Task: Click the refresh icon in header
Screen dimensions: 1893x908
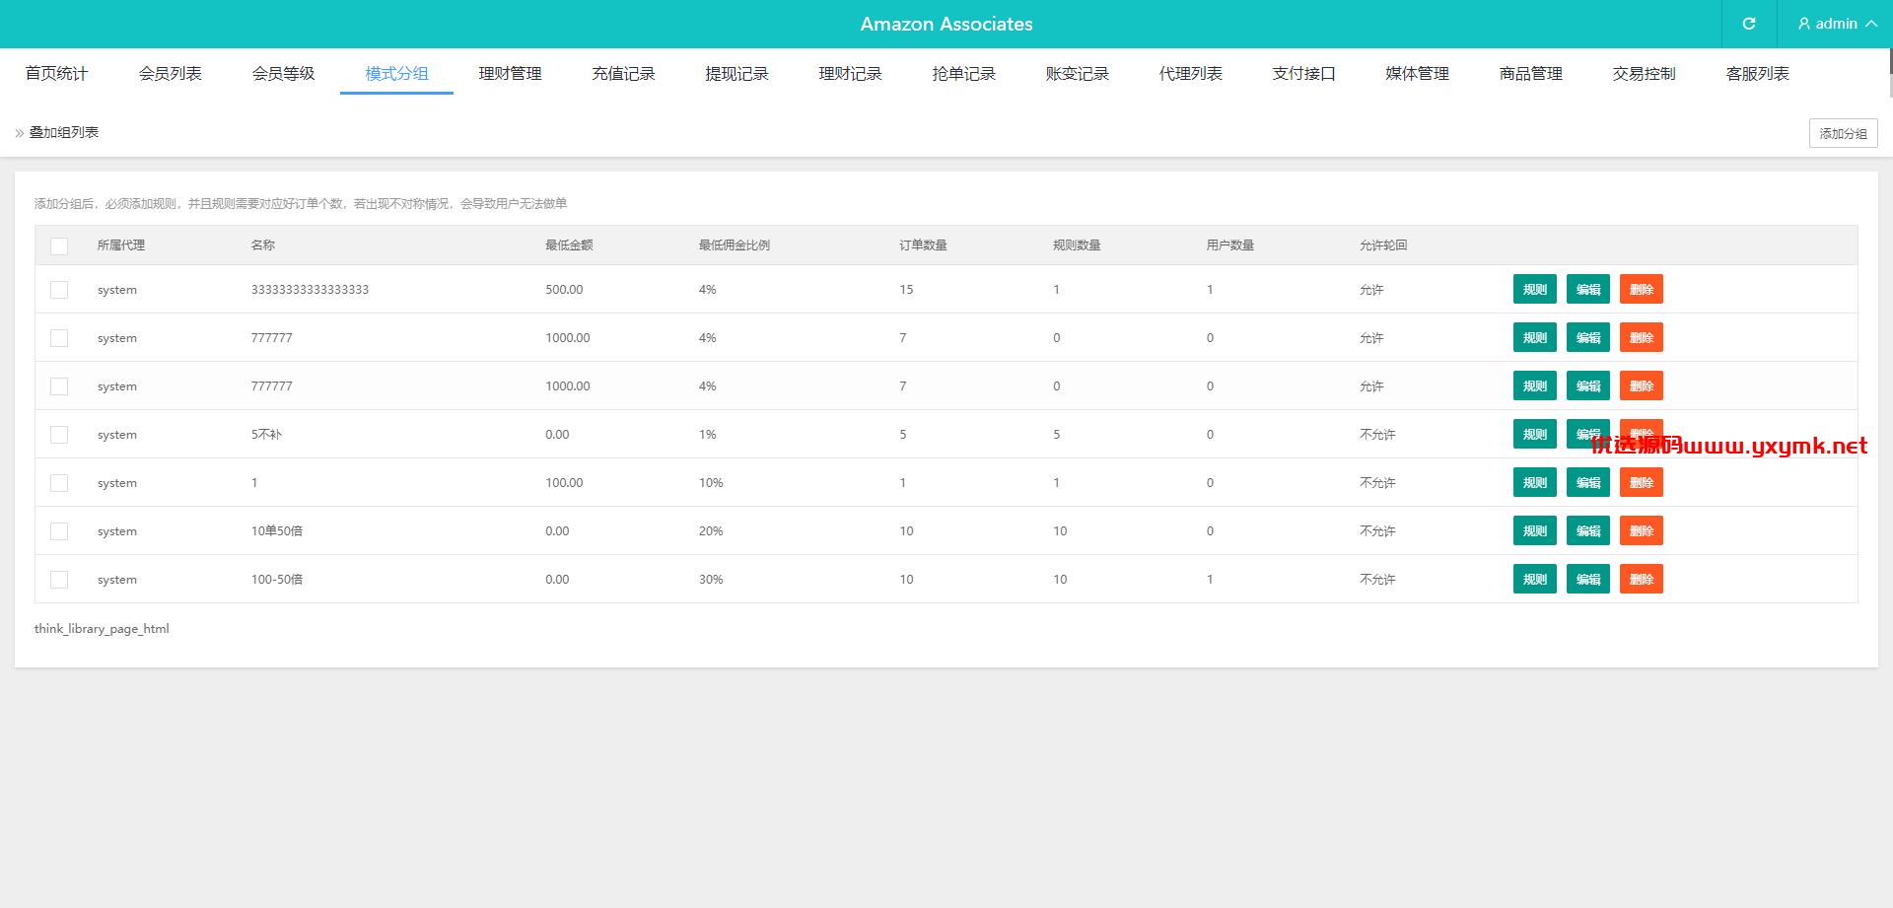Action: [1749, 24]
